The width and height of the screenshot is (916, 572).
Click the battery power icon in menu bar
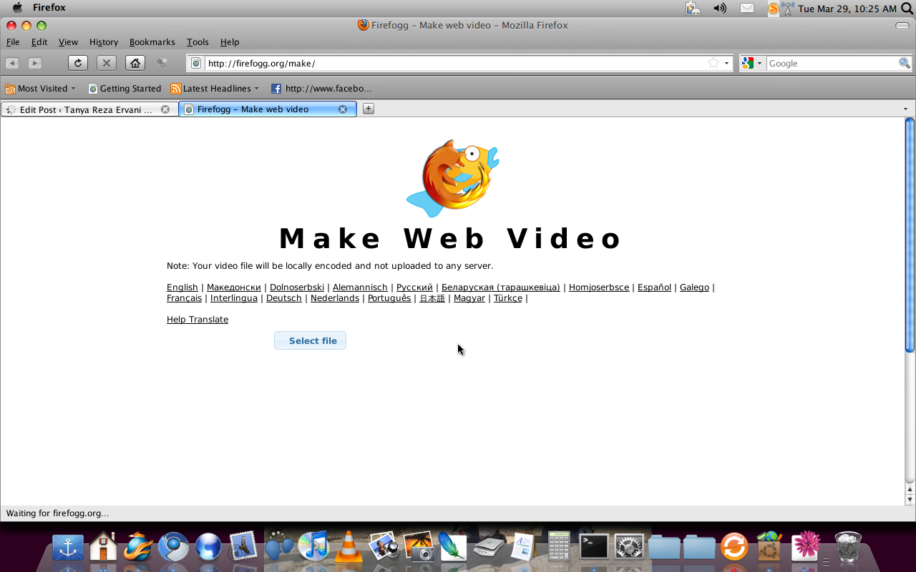(x=693, y=9)
